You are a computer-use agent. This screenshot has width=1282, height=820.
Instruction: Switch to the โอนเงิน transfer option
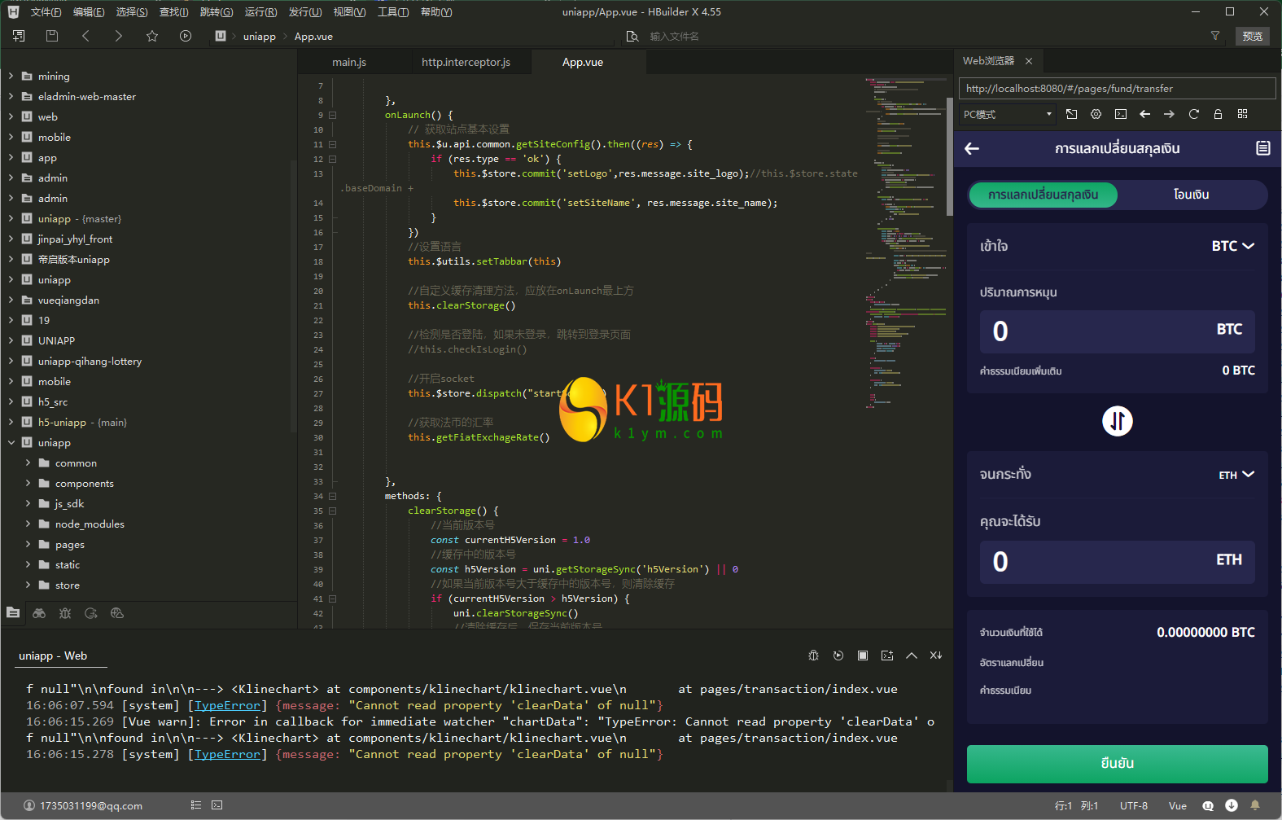coord(1191,195)
